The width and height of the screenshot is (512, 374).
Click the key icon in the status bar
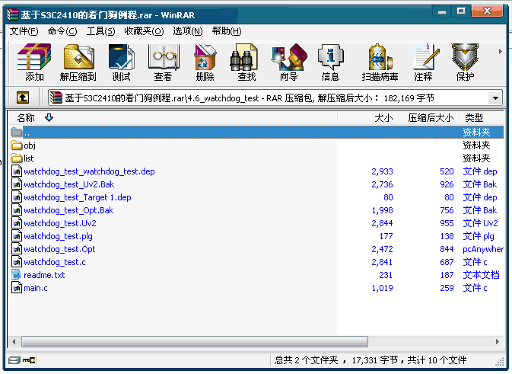(x=29, y=360)
